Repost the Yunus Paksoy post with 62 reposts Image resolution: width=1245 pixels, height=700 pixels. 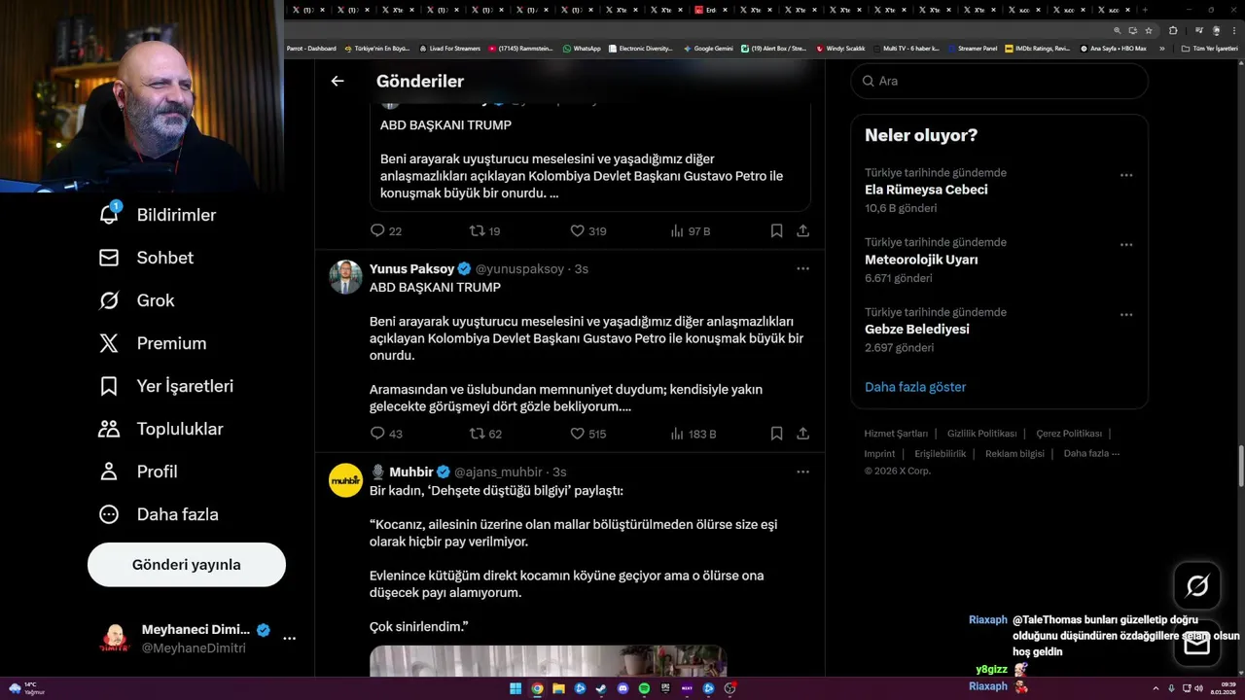point(485,434)
